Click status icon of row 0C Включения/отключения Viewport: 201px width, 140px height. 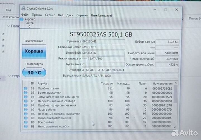[26, 118]
